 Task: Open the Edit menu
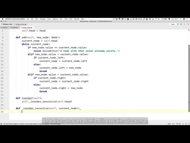click(32, 19)
